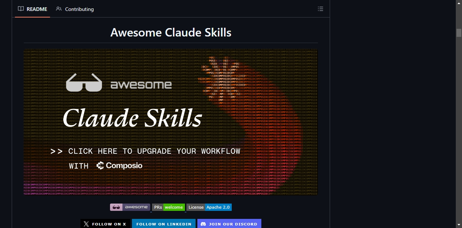Click the Follow on X button

105,224
